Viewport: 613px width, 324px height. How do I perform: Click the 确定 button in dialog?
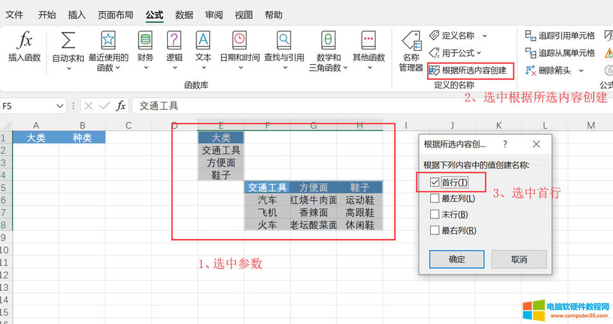(x=457, y=259)
